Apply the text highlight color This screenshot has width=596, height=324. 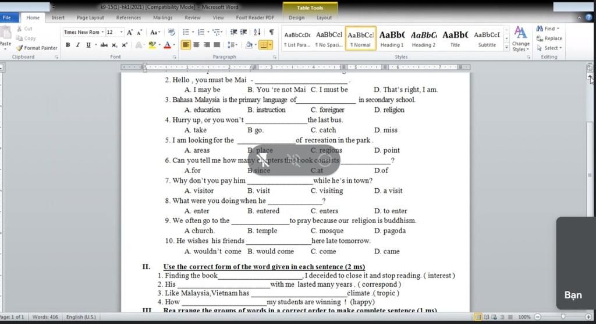[x=152, y=45]
